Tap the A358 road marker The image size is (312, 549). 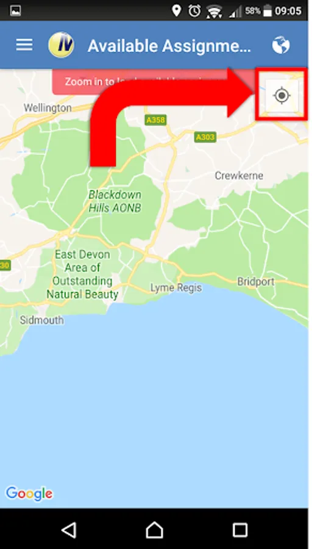tap(155, 120)
